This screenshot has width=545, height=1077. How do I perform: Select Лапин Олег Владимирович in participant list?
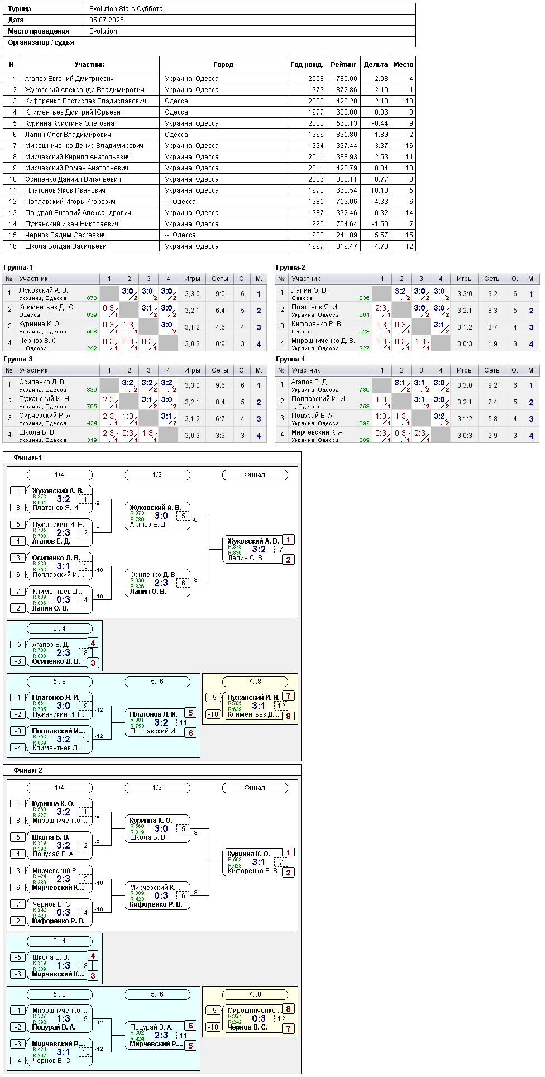point(68,135)
